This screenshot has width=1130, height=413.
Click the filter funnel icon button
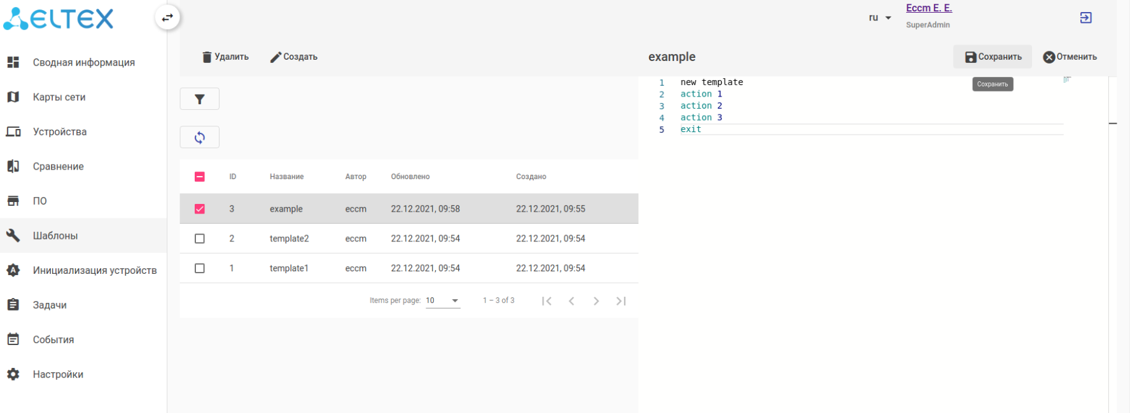point(200,99)
